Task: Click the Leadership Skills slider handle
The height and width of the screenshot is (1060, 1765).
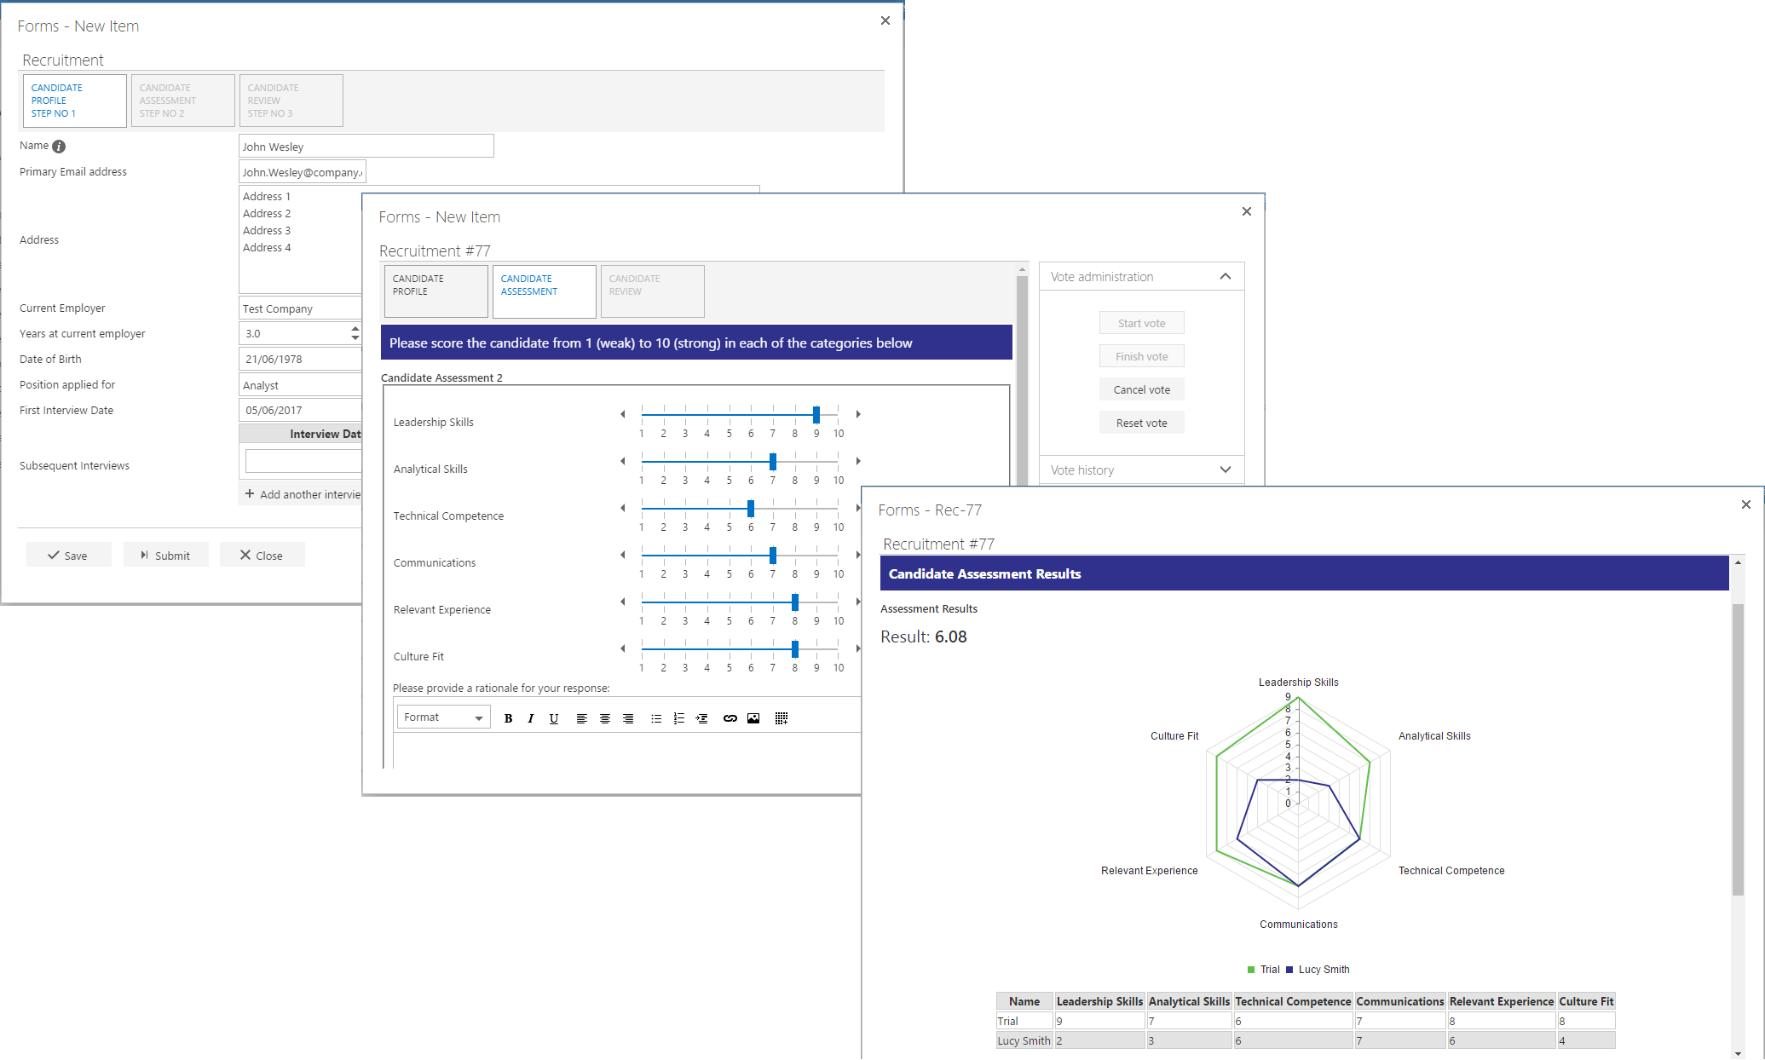Action: click(816, 414)
